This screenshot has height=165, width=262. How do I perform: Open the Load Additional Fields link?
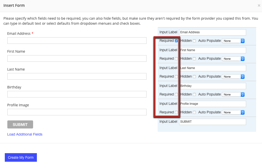(25, 134)
